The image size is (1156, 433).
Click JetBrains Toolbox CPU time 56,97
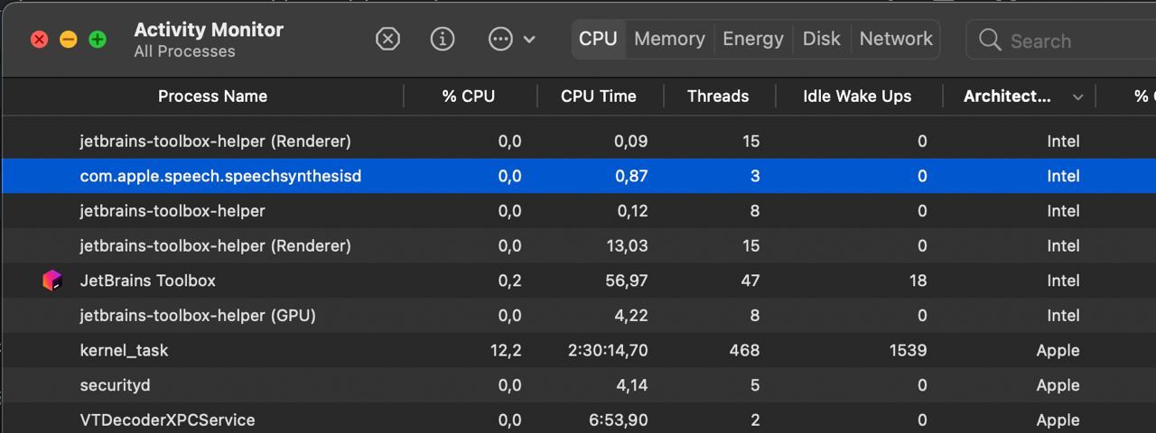pos(626,281)
